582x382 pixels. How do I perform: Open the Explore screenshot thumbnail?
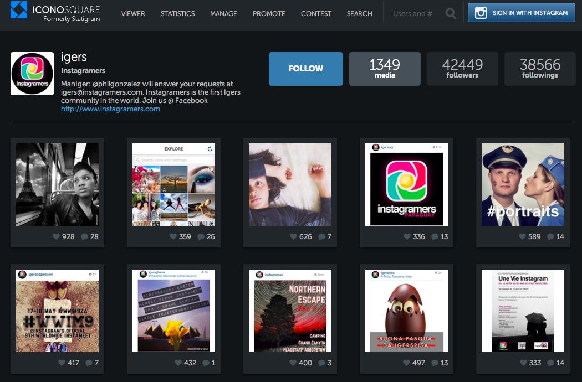tap(173, 185)
